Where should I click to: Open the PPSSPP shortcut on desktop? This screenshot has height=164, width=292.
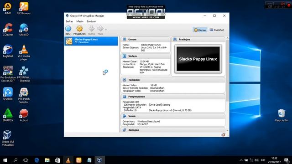tap(24, 74)
